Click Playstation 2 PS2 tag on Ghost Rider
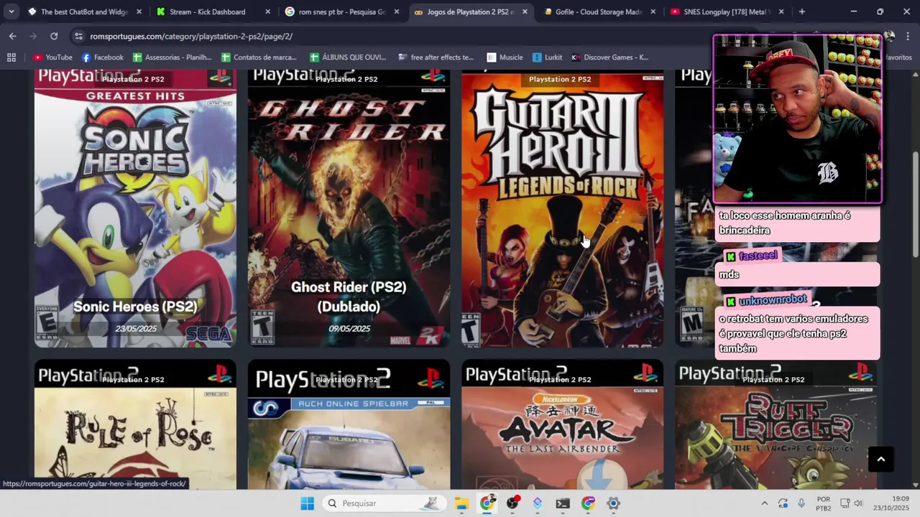Viewport: 920px width, 517px height. 346,79
